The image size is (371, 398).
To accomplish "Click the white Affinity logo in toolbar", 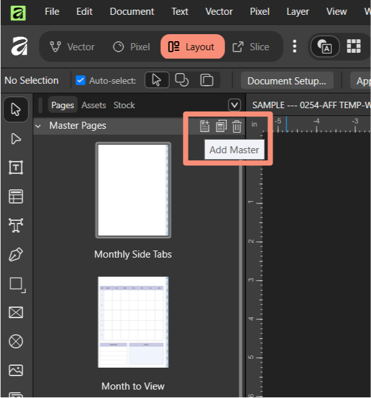I will click(19, 46).
